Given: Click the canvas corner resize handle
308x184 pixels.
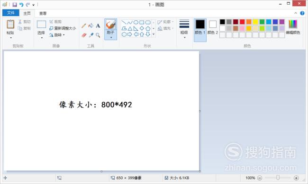Looking at the screenshot, I should click(x=200, y=171).
